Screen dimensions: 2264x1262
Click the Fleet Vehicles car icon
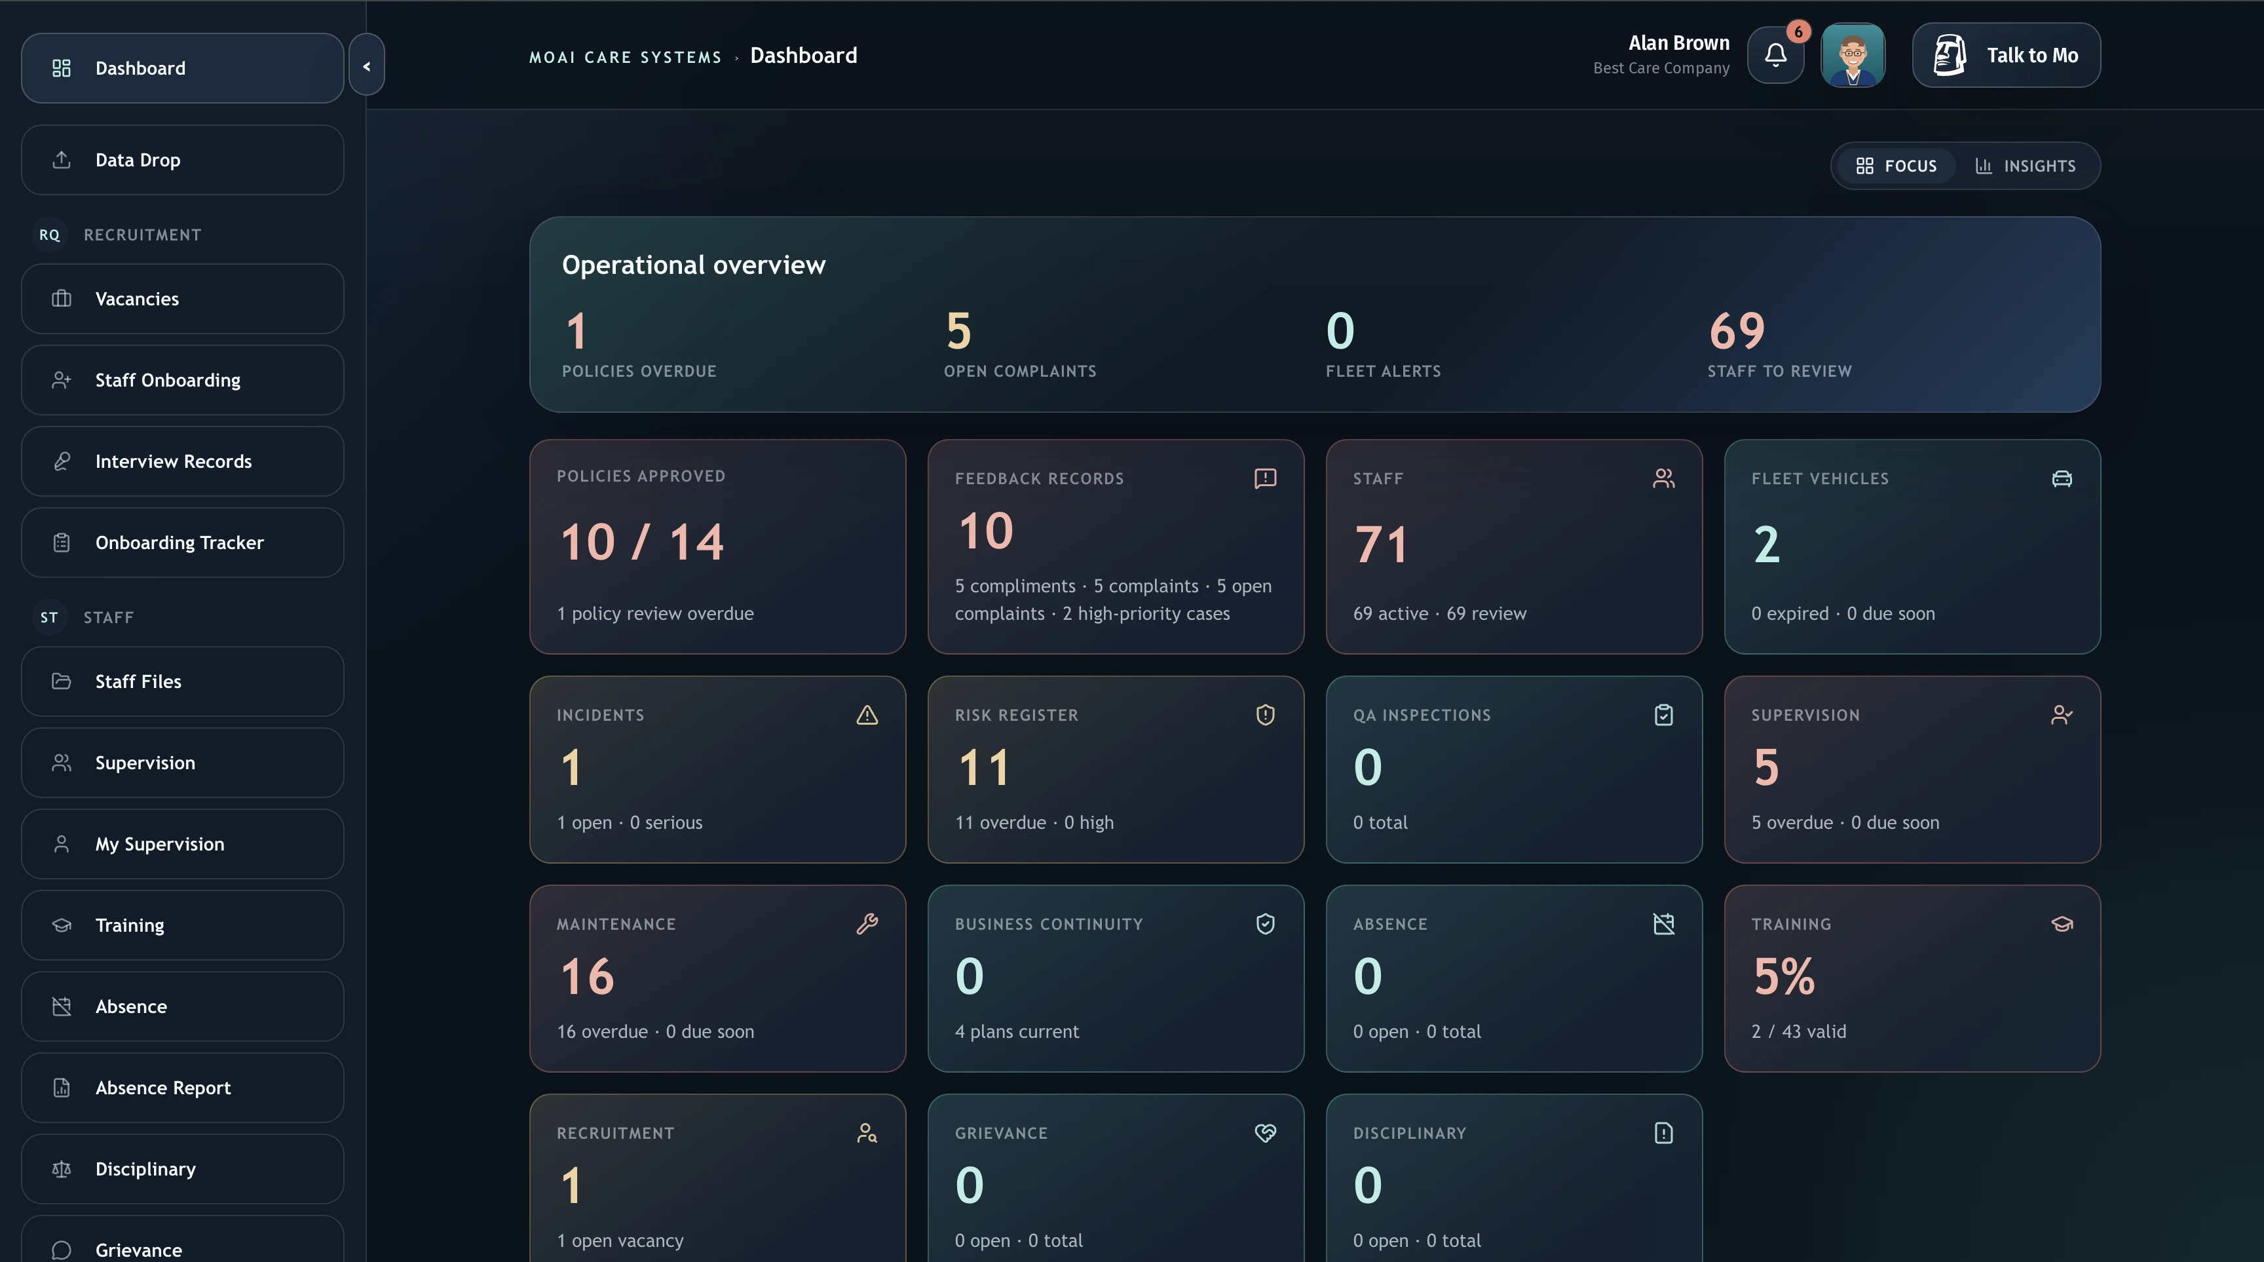2062,478
